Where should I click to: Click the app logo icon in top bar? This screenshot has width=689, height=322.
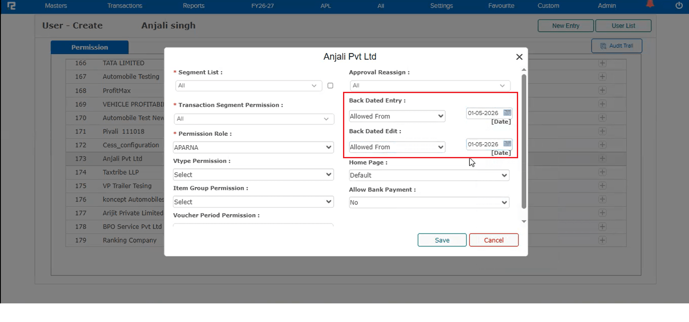click(11, 6)
